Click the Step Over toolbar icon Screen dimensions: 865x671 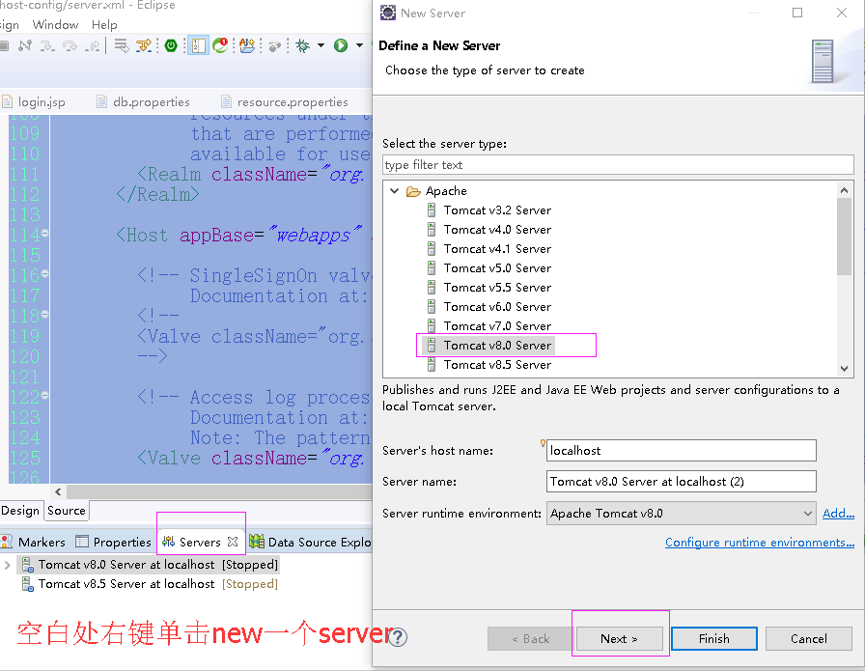tap(70, 45)
